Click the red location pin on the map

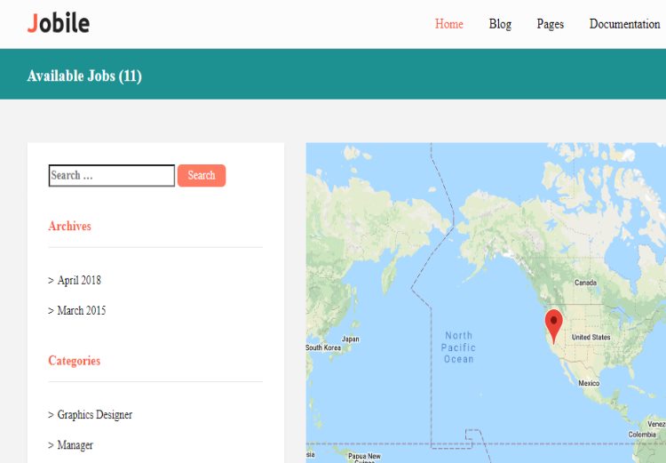tap(554, 324)
